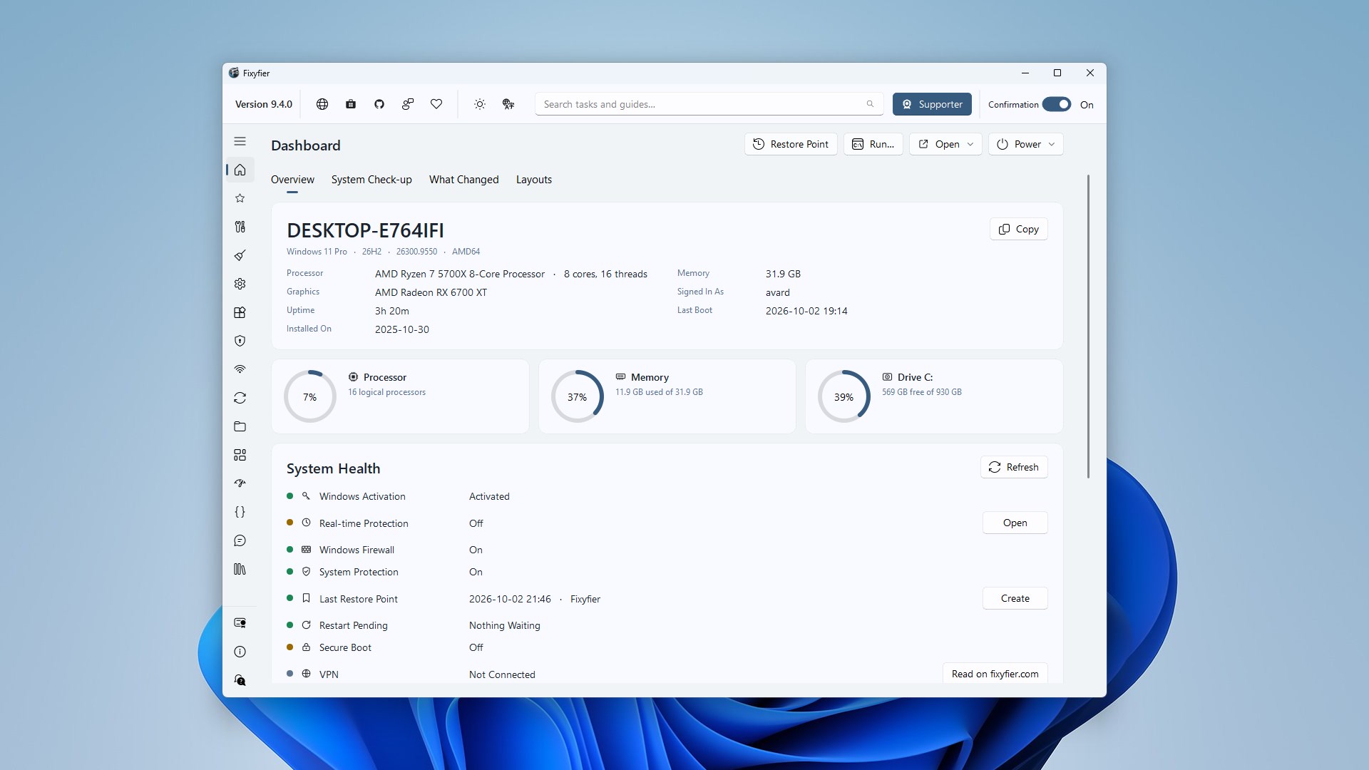Viewport: 1369px width, 770px height.
Task: Click the VPN row label
Action: tap(329, 674)
